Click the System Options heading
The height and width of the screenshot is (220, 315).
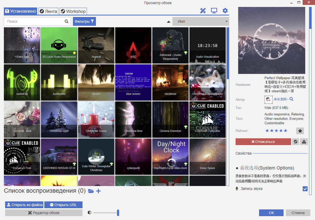tap(265, 168)
